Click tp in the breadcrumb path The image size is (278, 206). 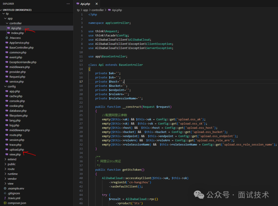click(78, 10)
